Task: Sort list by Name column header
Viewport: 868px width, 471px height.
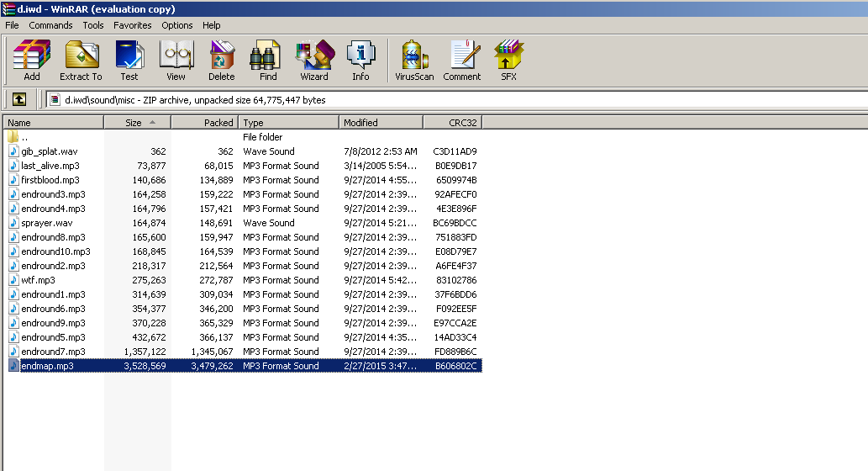Action: point(52,123)
